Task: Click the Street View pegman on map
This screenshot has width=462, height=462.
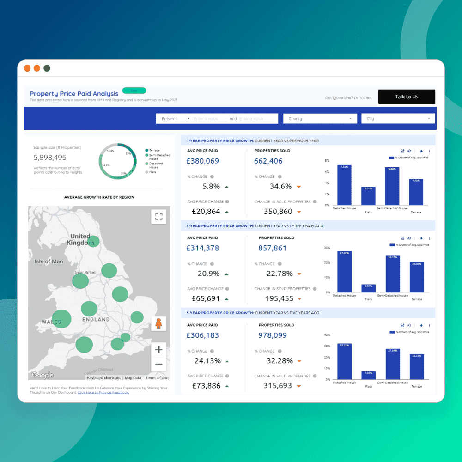Action: [x=159, y=324]
